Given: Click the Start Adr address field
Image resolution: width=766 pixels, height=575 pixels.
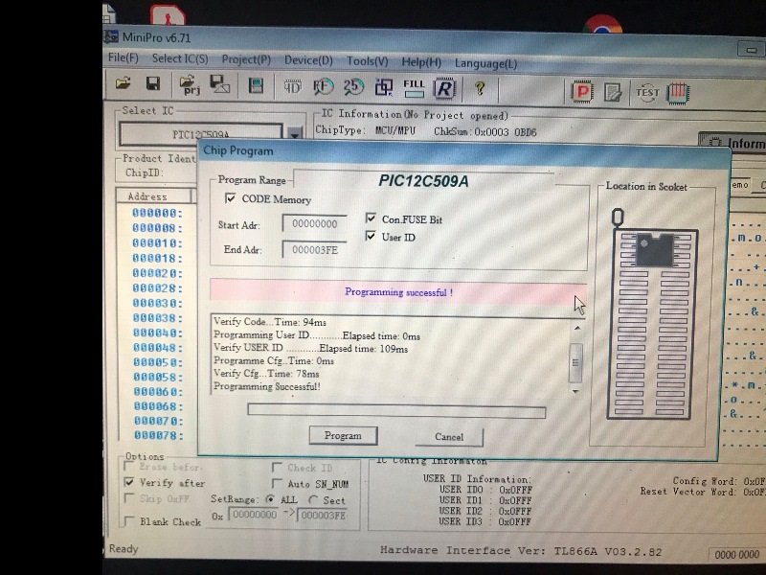Looking at the screenshot, I should (314, 223).
